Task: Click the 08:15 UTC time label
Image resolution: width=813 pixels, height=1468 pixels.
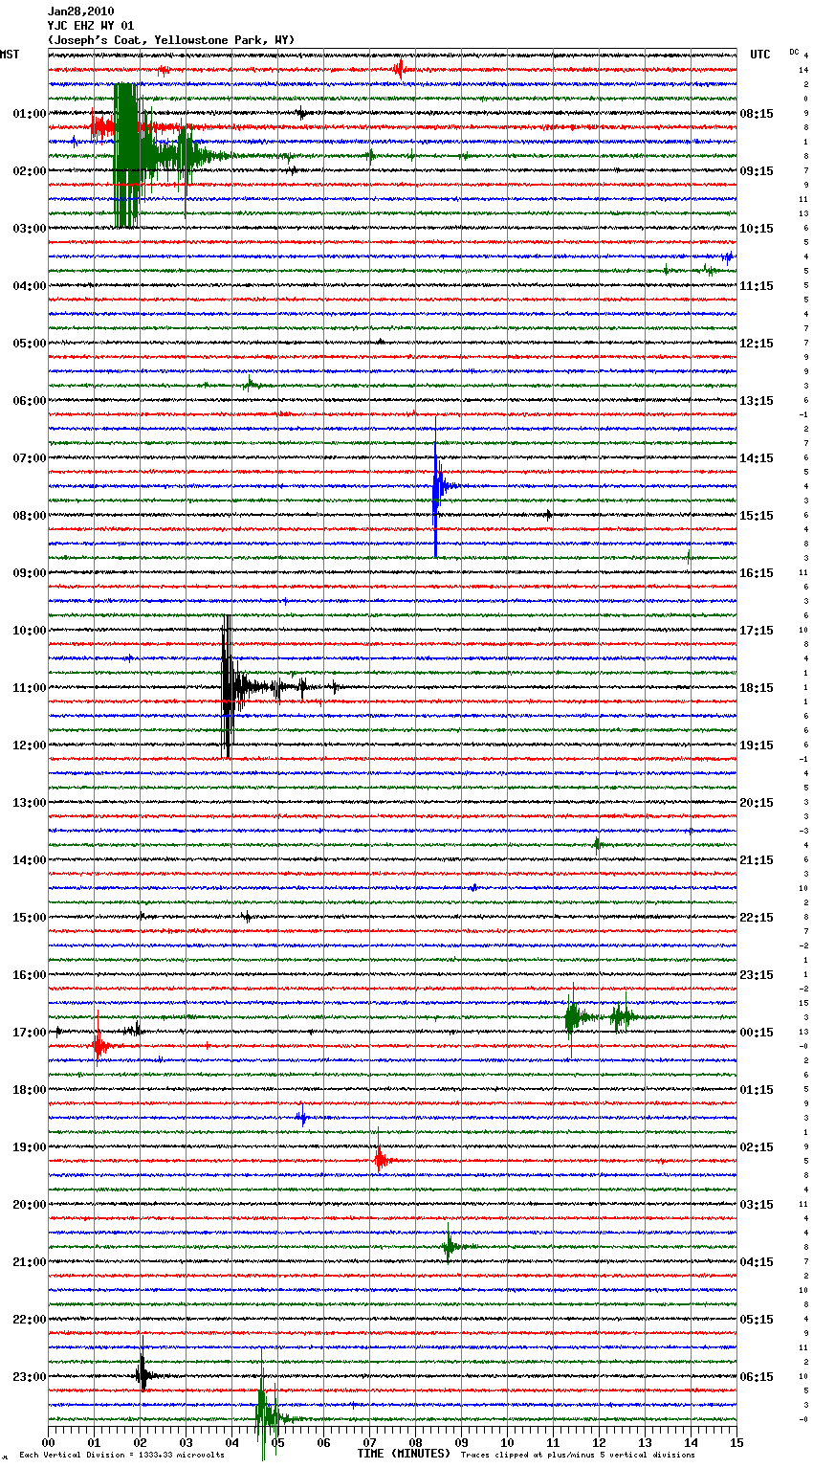Action: tap(757, 114)
